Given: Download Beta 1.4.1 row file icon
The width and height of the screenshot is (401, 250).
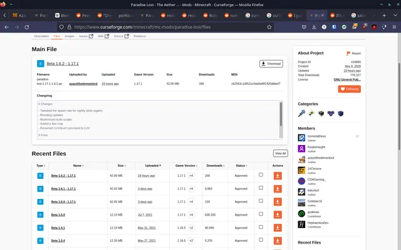Looking at the screenshot, I should 278,227.
